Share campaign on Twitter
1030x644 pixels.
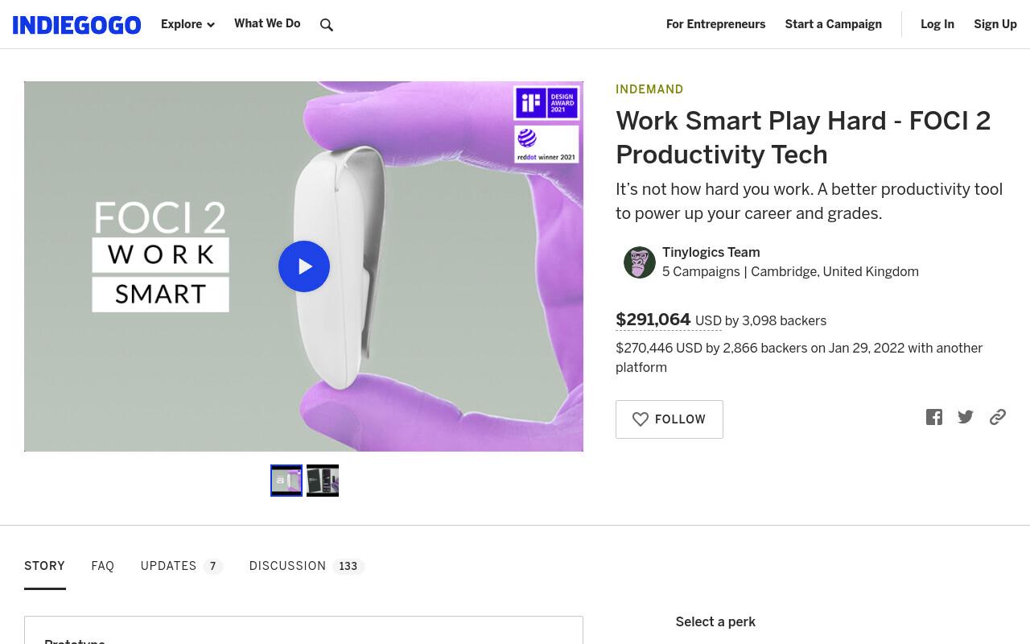pyautogui.click(x=966, y=417)
